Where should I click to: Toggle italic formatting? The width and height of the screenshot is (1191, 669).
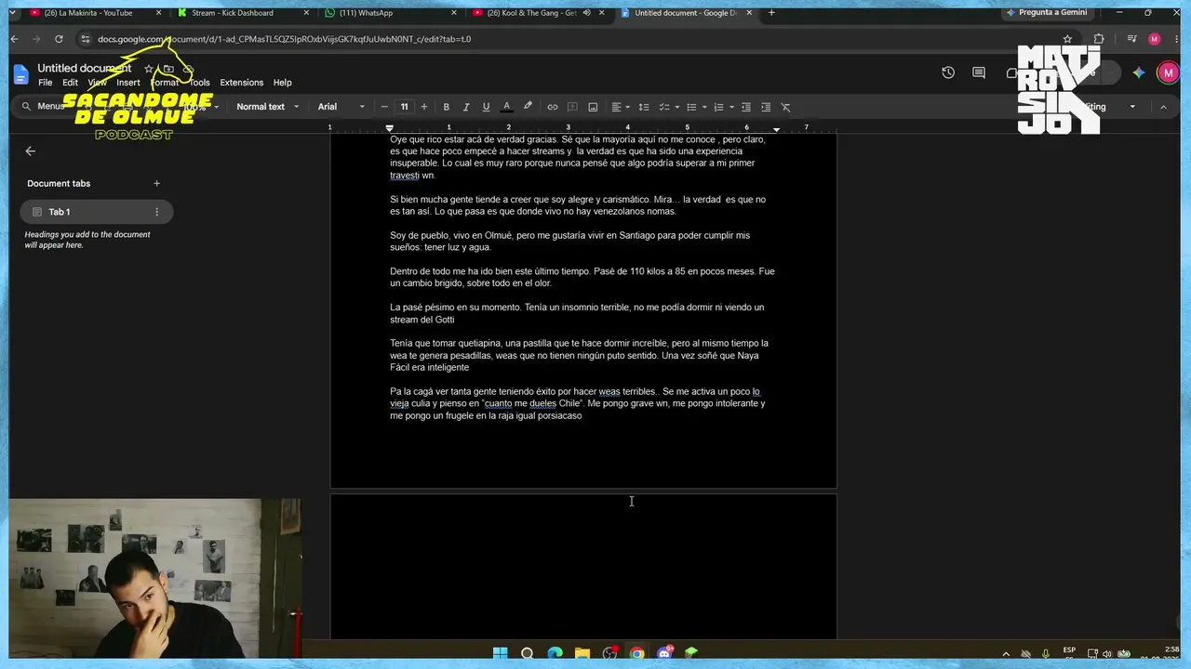pyautogui.click(x=466, y=107)
